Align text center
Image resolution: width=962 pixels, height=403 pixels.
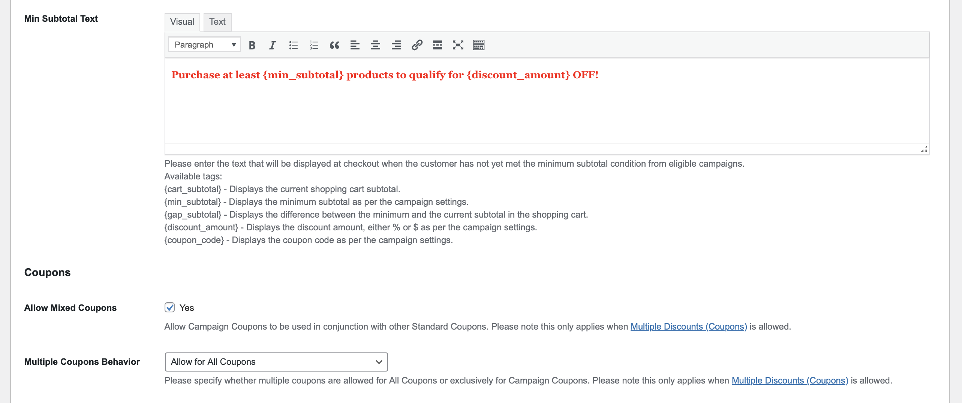[376, 45]
